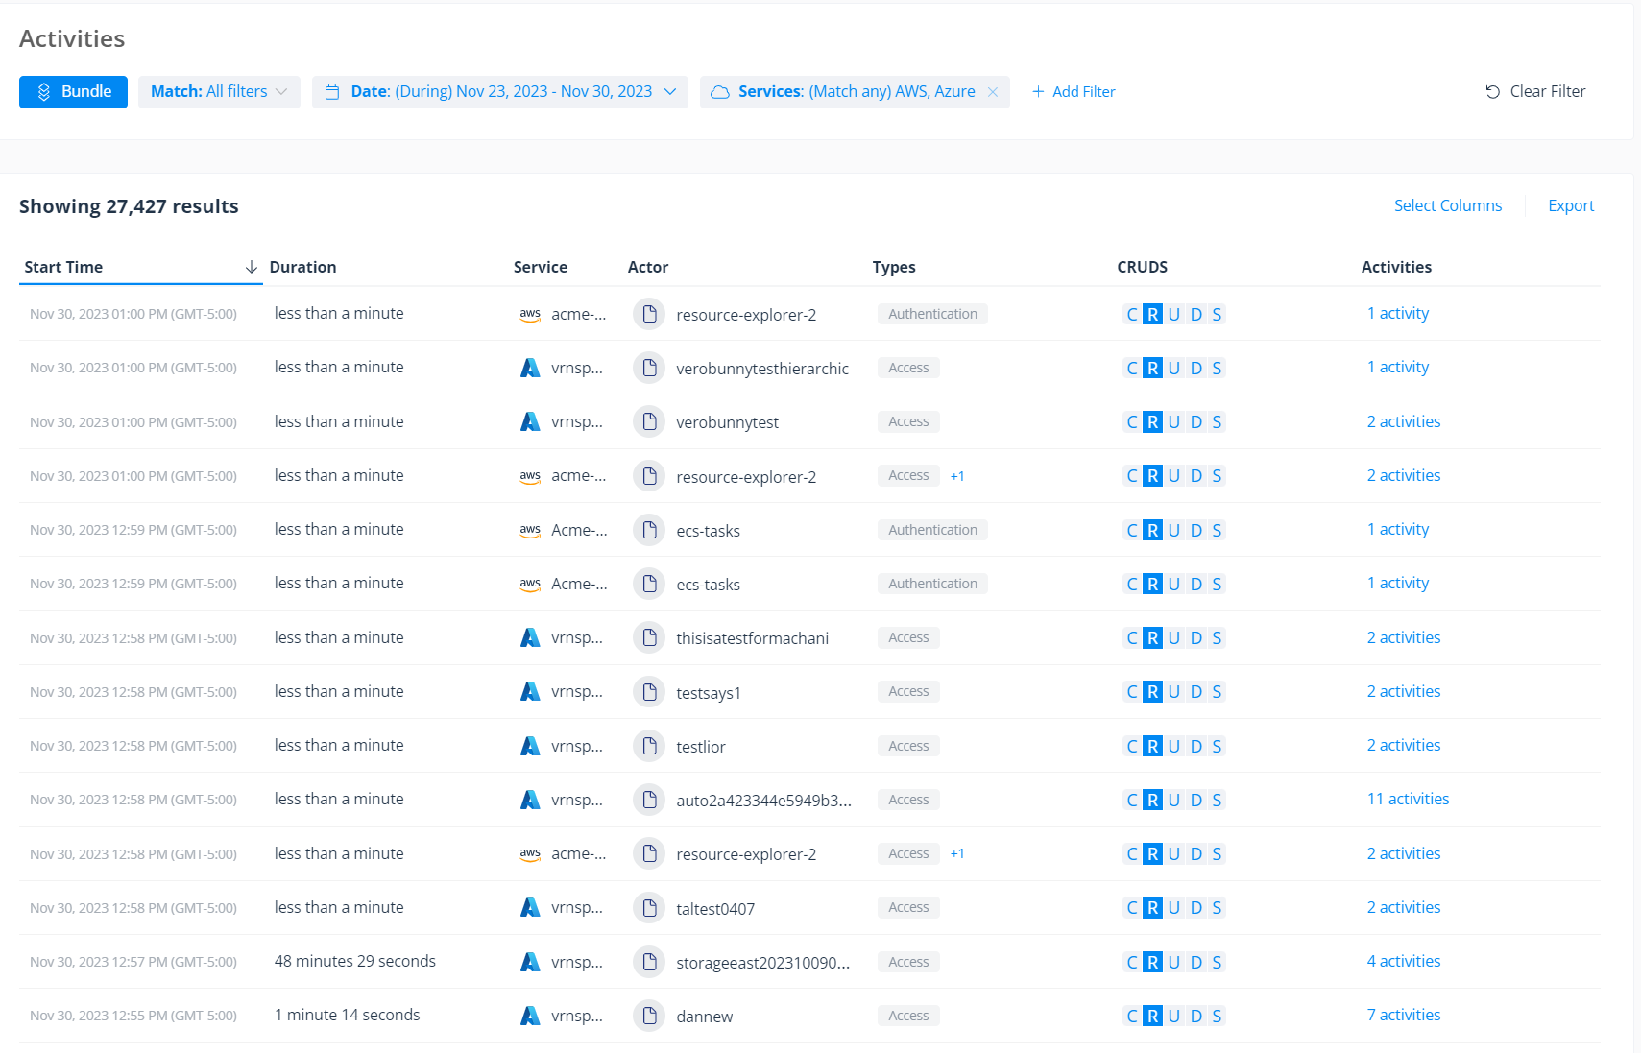Click the calendar icon in the Date filter
This screenshot has height=1053, width=1641.
(333, 91)
